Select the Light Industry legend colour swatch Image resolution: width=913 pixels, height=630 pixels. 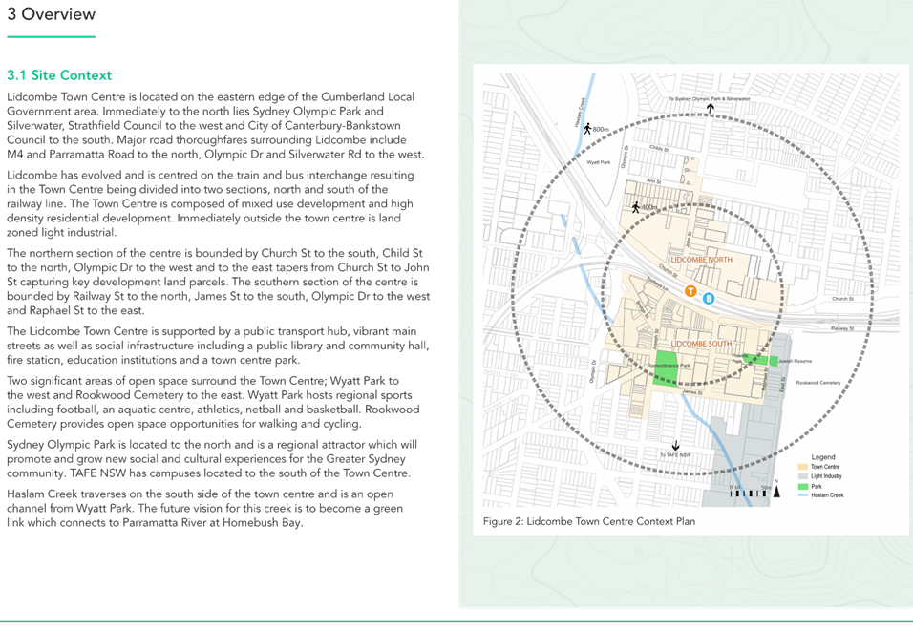coord(803,476)
